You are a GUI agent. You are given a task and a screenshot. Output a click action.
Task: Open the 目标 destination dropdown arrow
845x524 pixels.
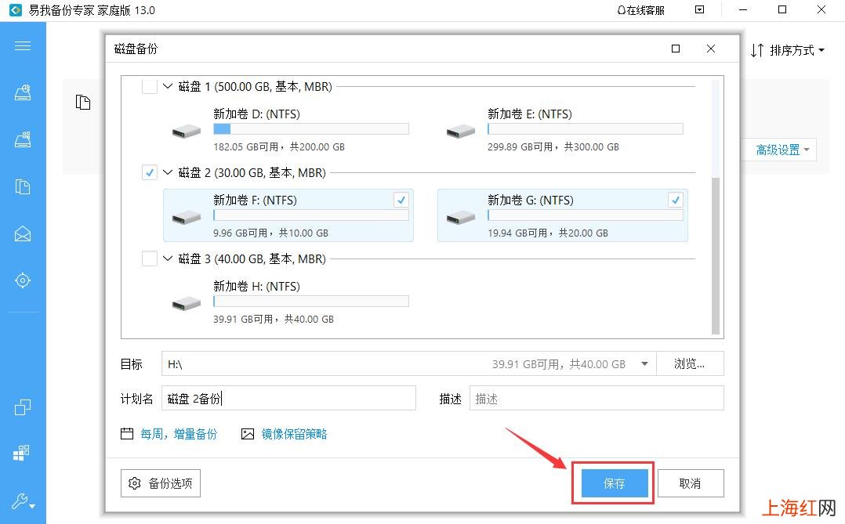pyautogui.click(x=644, y=364)
